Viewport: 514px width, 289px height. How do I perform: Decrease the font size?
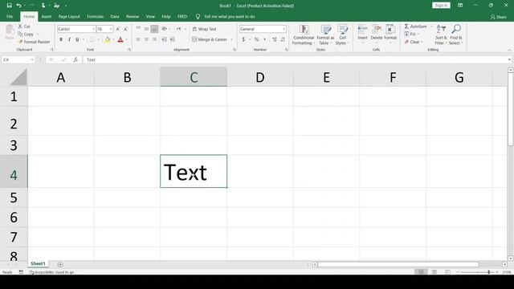(125, 29)
